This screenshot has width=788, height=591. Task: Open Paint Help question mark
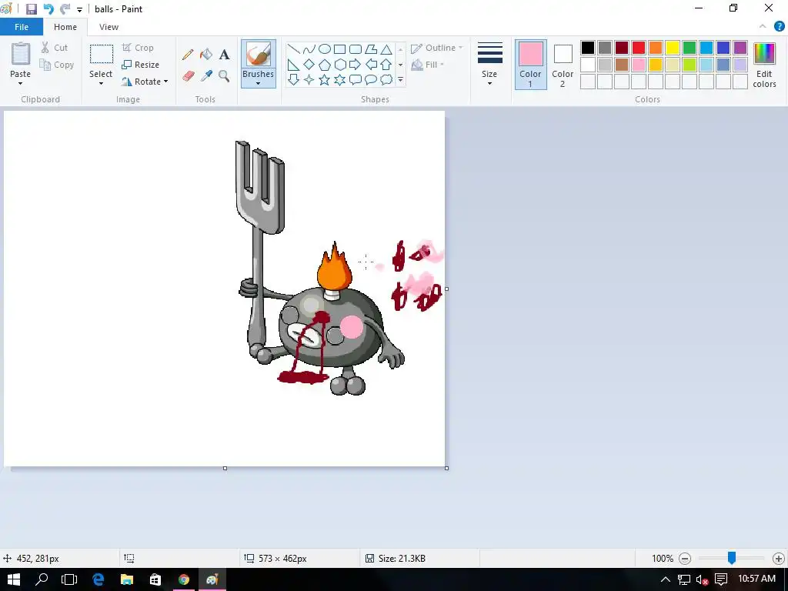[779, 27]
